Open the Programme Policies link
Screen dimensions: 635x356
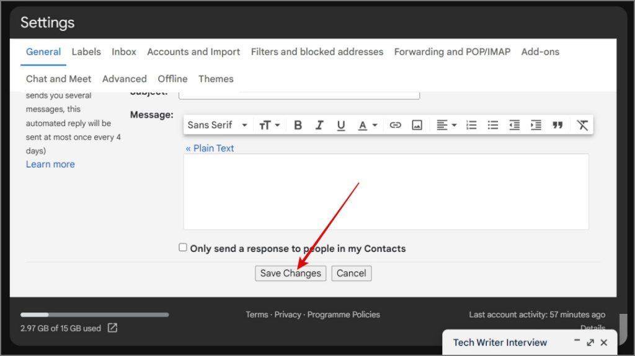[x=344, y=314]
